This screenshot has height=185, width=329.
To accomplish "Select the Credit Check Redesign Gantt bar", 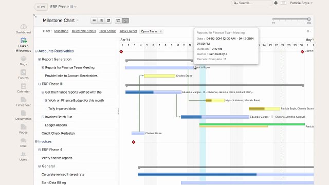I will tap(138, 133).
